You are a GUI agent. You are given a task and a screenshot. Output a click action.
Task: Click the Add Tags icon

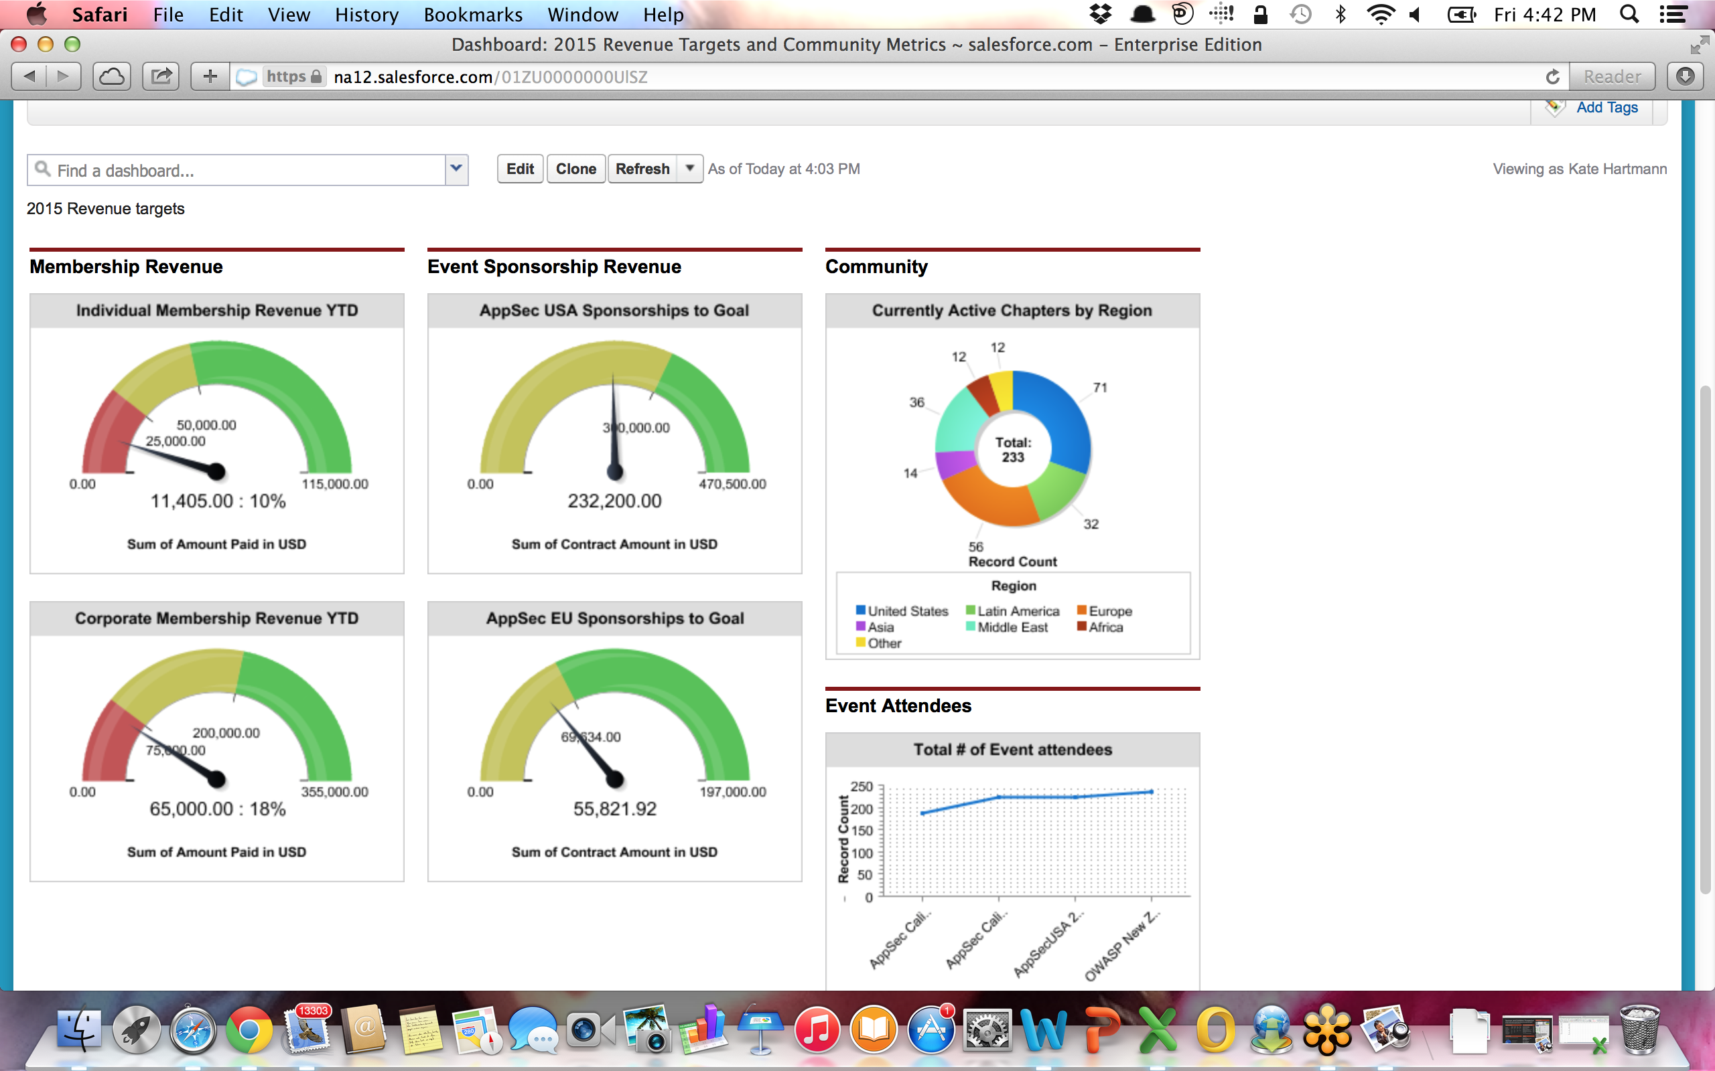pyautogui.click(x=1555, y=107)
